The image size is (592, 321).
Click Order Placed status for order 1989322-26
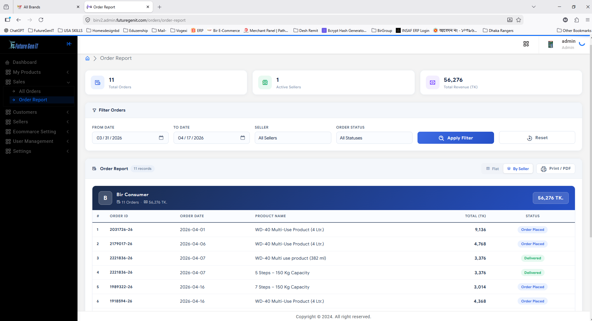pyautogui.click(x=532, y=287)
